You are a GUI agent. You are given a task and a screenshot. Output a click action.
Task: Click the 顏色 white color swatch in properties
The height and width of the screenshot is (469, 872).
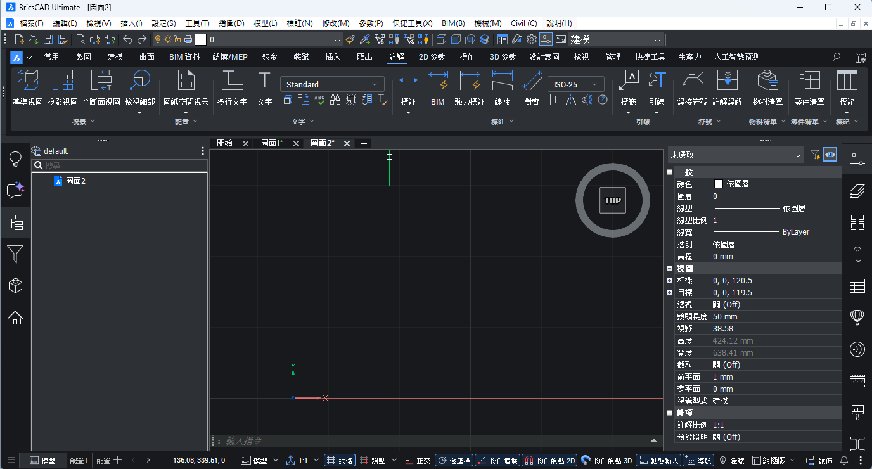point(718,184)
